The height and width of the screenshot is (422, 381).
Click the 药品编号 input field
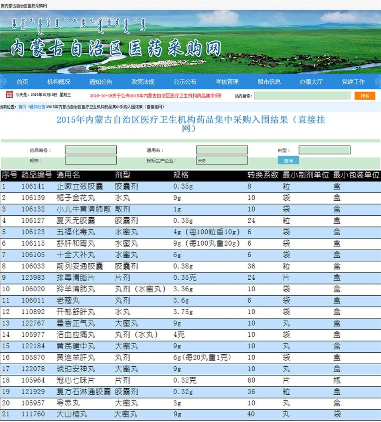91,150
